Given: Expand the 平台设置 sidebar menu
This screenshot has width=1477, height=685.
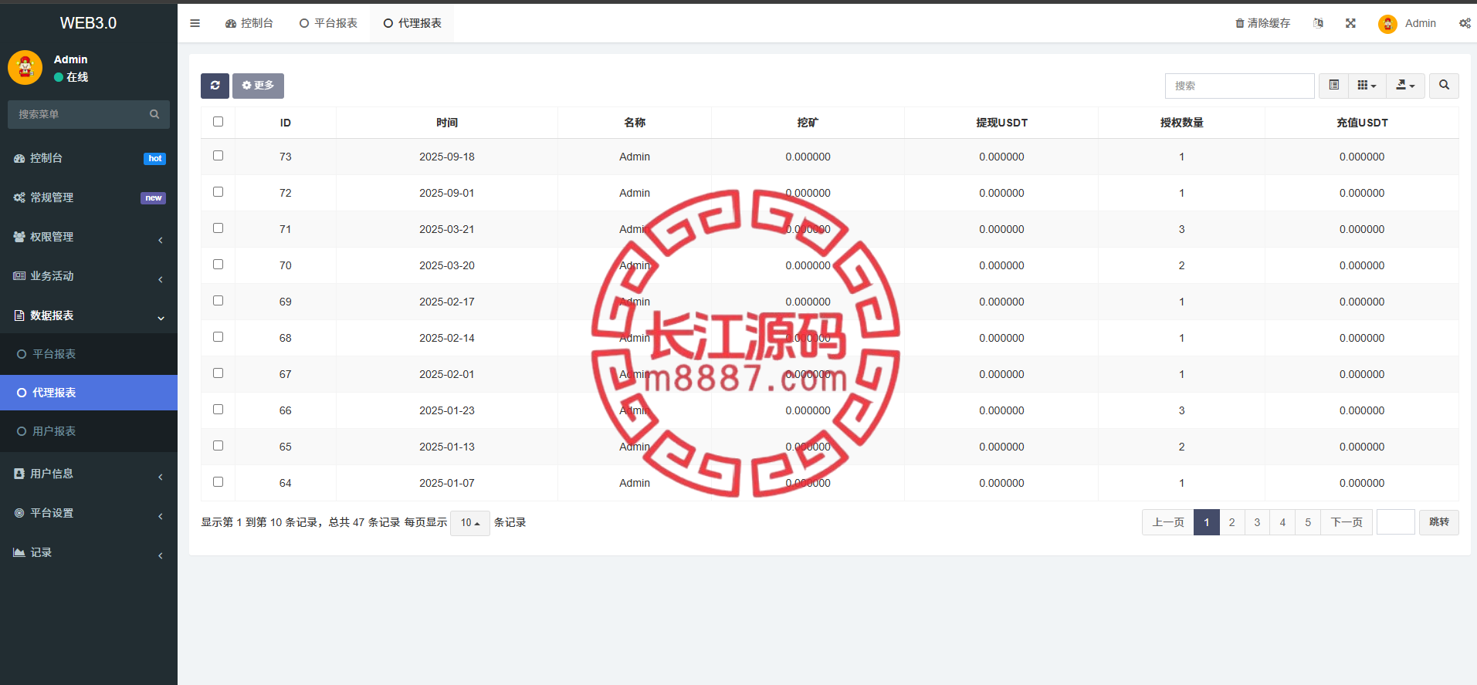Looking at the screenshot, I should 89,513.
